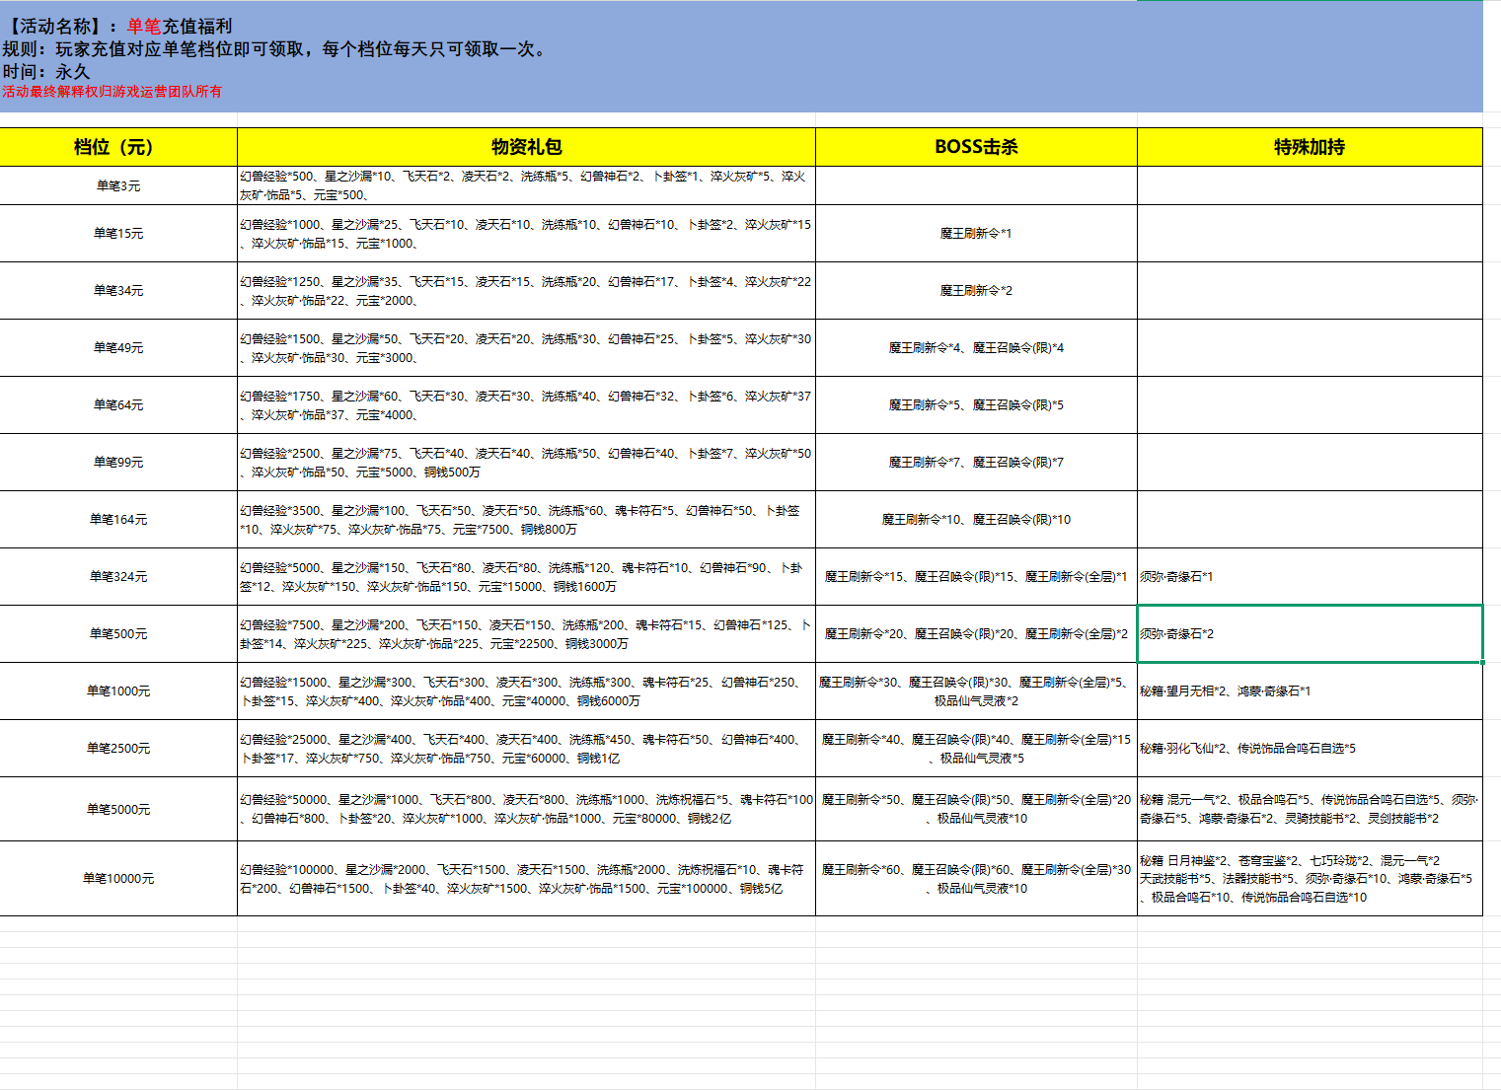The width and height of the screenshot is (1501, 1090).
Task: Select the 物资礼包 column header
Action: (x=526, y=147)
